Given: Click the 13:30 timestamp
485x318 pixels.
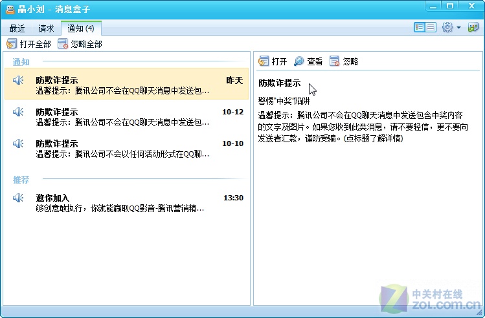Looking at the screenshot, I should tap(234, 198).
